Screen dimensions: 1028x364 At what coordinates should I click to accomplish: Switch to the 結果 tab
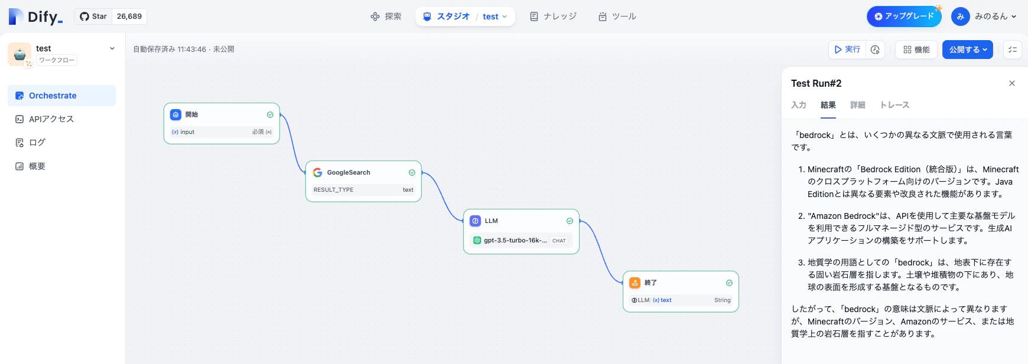point(828,105)
